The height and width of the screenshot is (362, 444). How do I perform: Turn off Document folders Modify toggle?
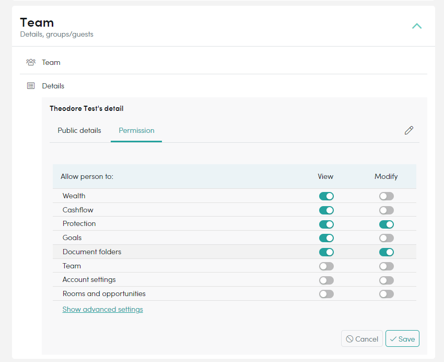[x=387, y=252]
